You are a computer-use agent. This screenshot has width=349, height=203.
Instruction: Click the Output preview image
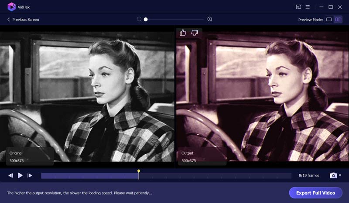click(263, 97)
